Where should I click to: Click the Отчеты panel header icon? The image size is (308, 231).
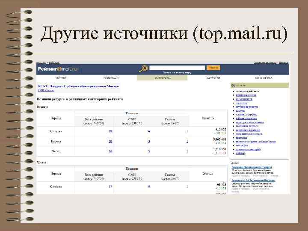234,86
